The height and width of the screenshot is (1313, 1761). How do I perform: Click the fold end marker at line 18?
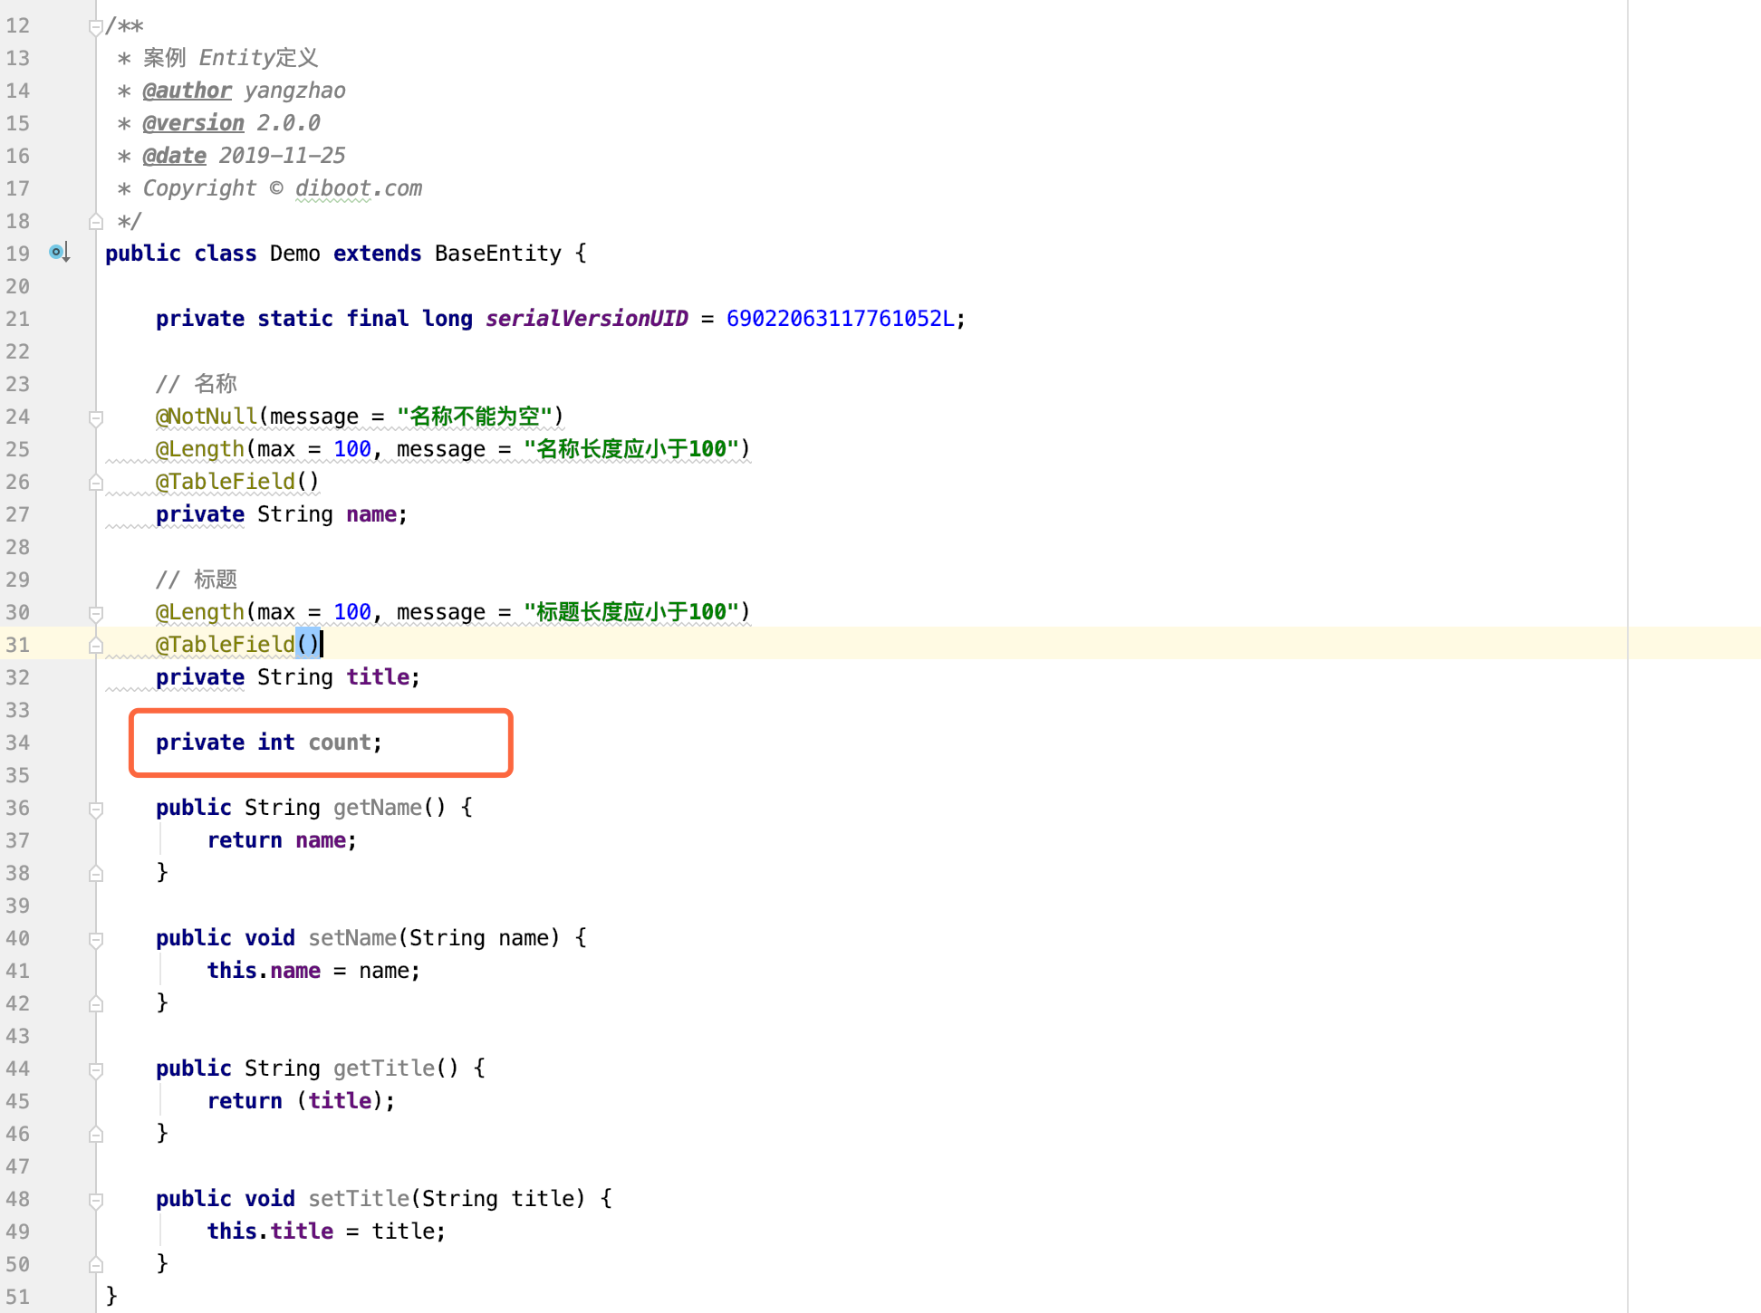pos(95,221)
